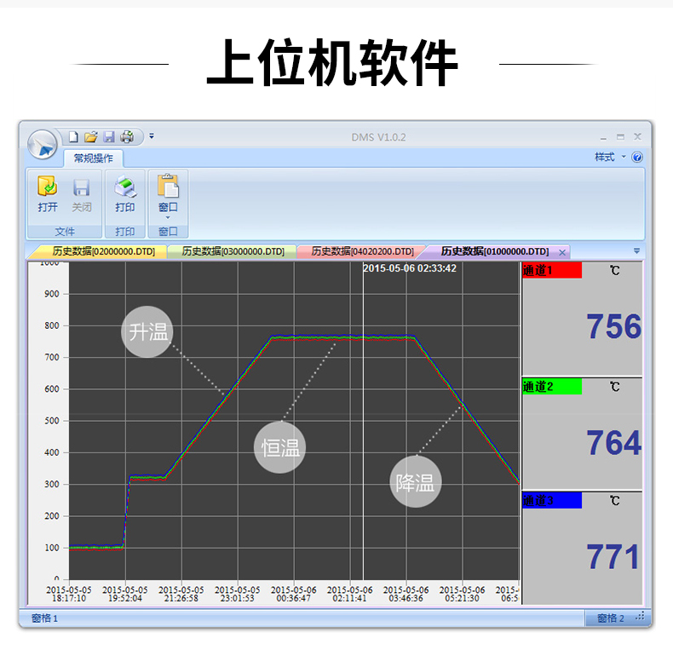Click the New document icon in quick access toolbar
The height and width of the screenshot is (667, 673).
74,136
